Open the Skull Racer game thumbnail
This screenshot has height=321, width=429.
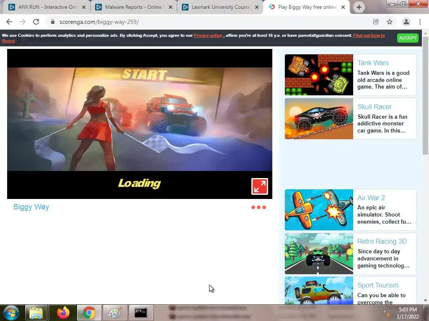point(319,119)
